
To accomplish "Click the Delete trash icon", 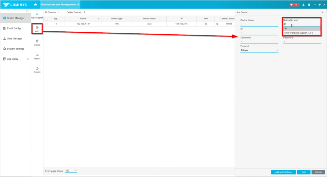I will (x=37, y=41).
